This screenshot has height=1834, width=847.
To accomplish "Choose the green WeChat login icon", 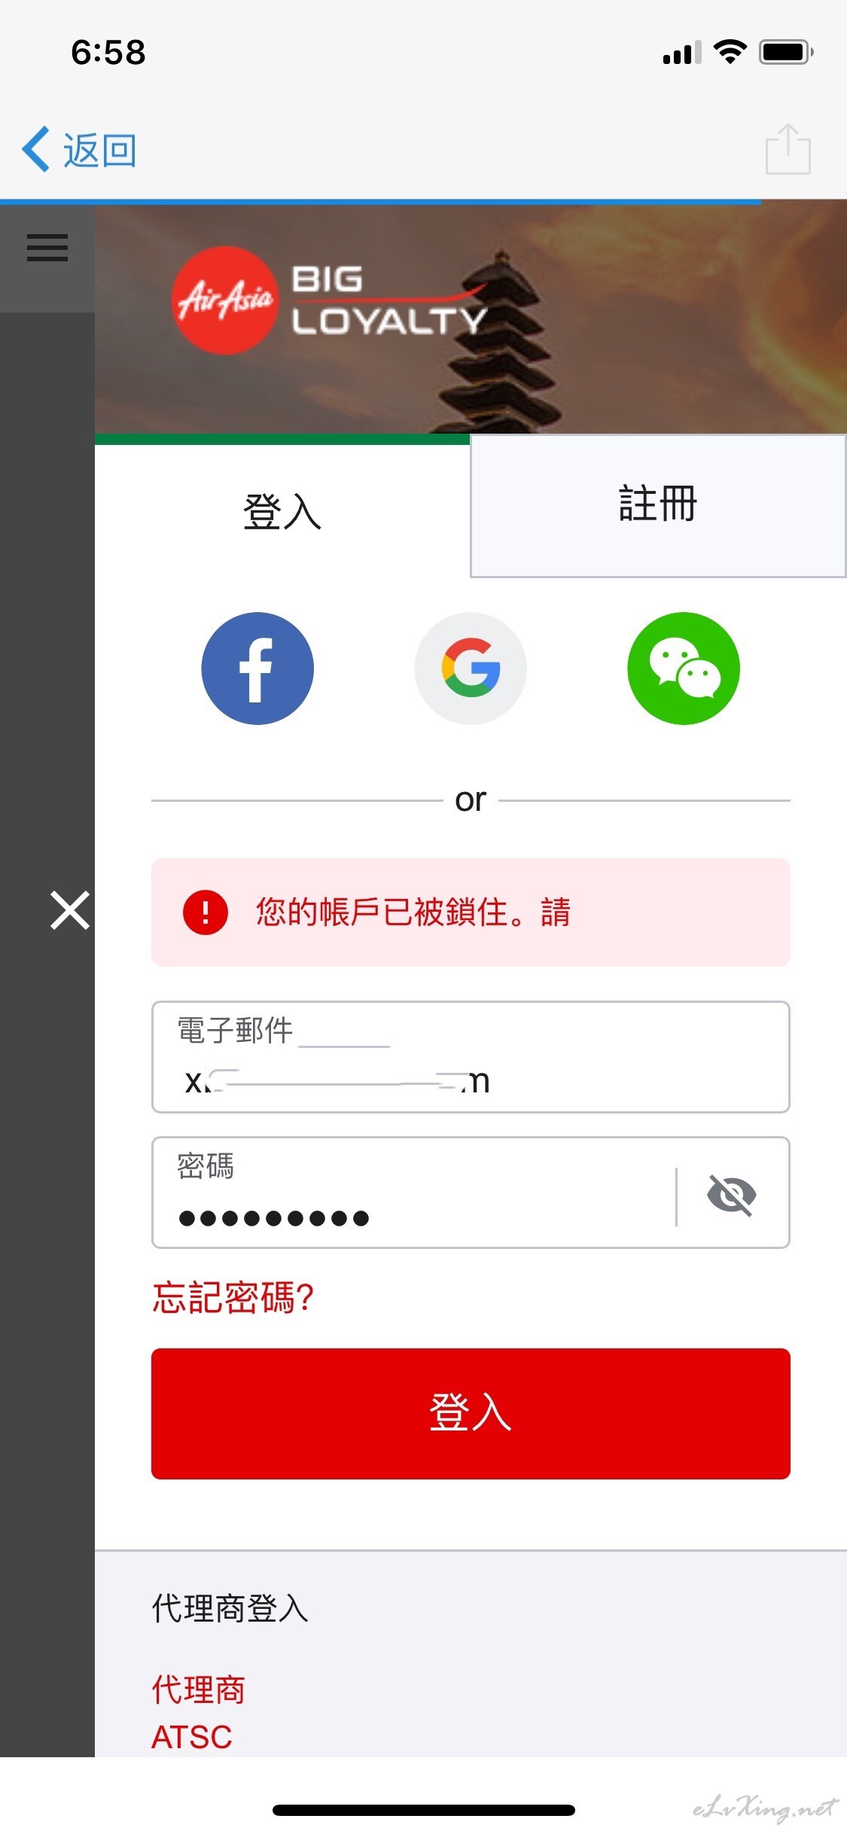I will click(x=684, y=669).
